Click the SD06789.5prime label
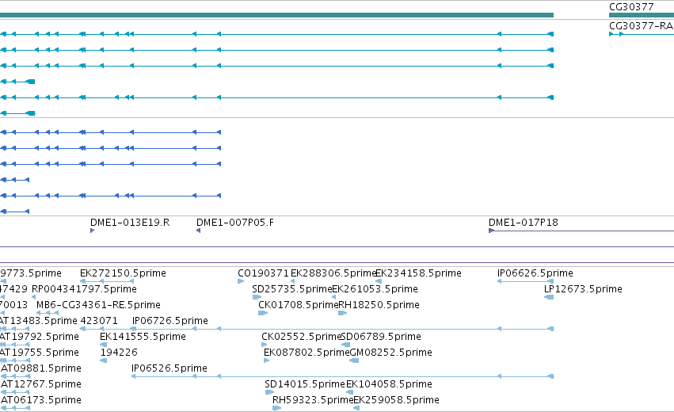This screenshot has width=674, height=412. 381,337
